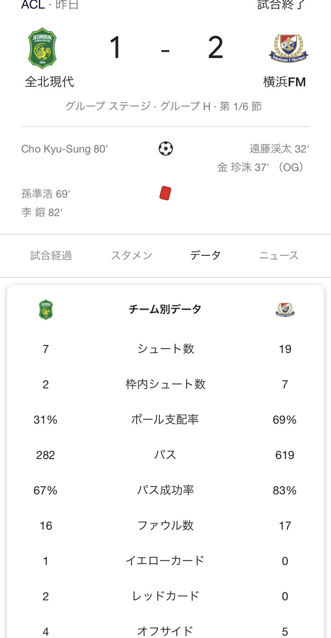
Task: Tap small Jeonbuk logo in stats card
Action: point(46,310)
